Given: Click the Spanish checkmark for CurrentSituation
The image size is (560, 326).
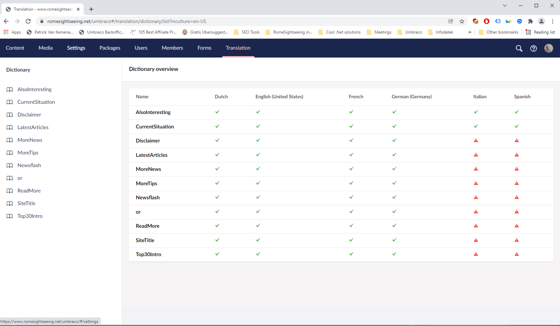Looking at the screenshot, I should [x=517, y=126].
